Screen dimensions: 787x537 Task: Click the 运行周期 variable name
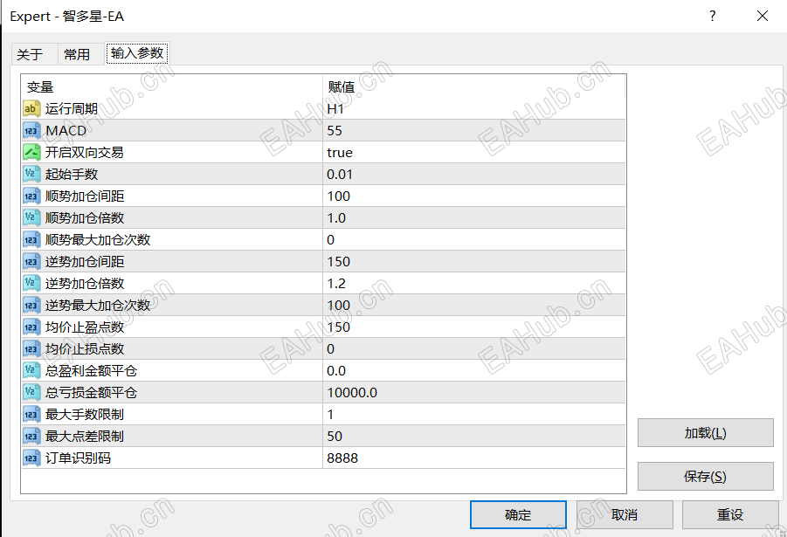tap(72, 108)
